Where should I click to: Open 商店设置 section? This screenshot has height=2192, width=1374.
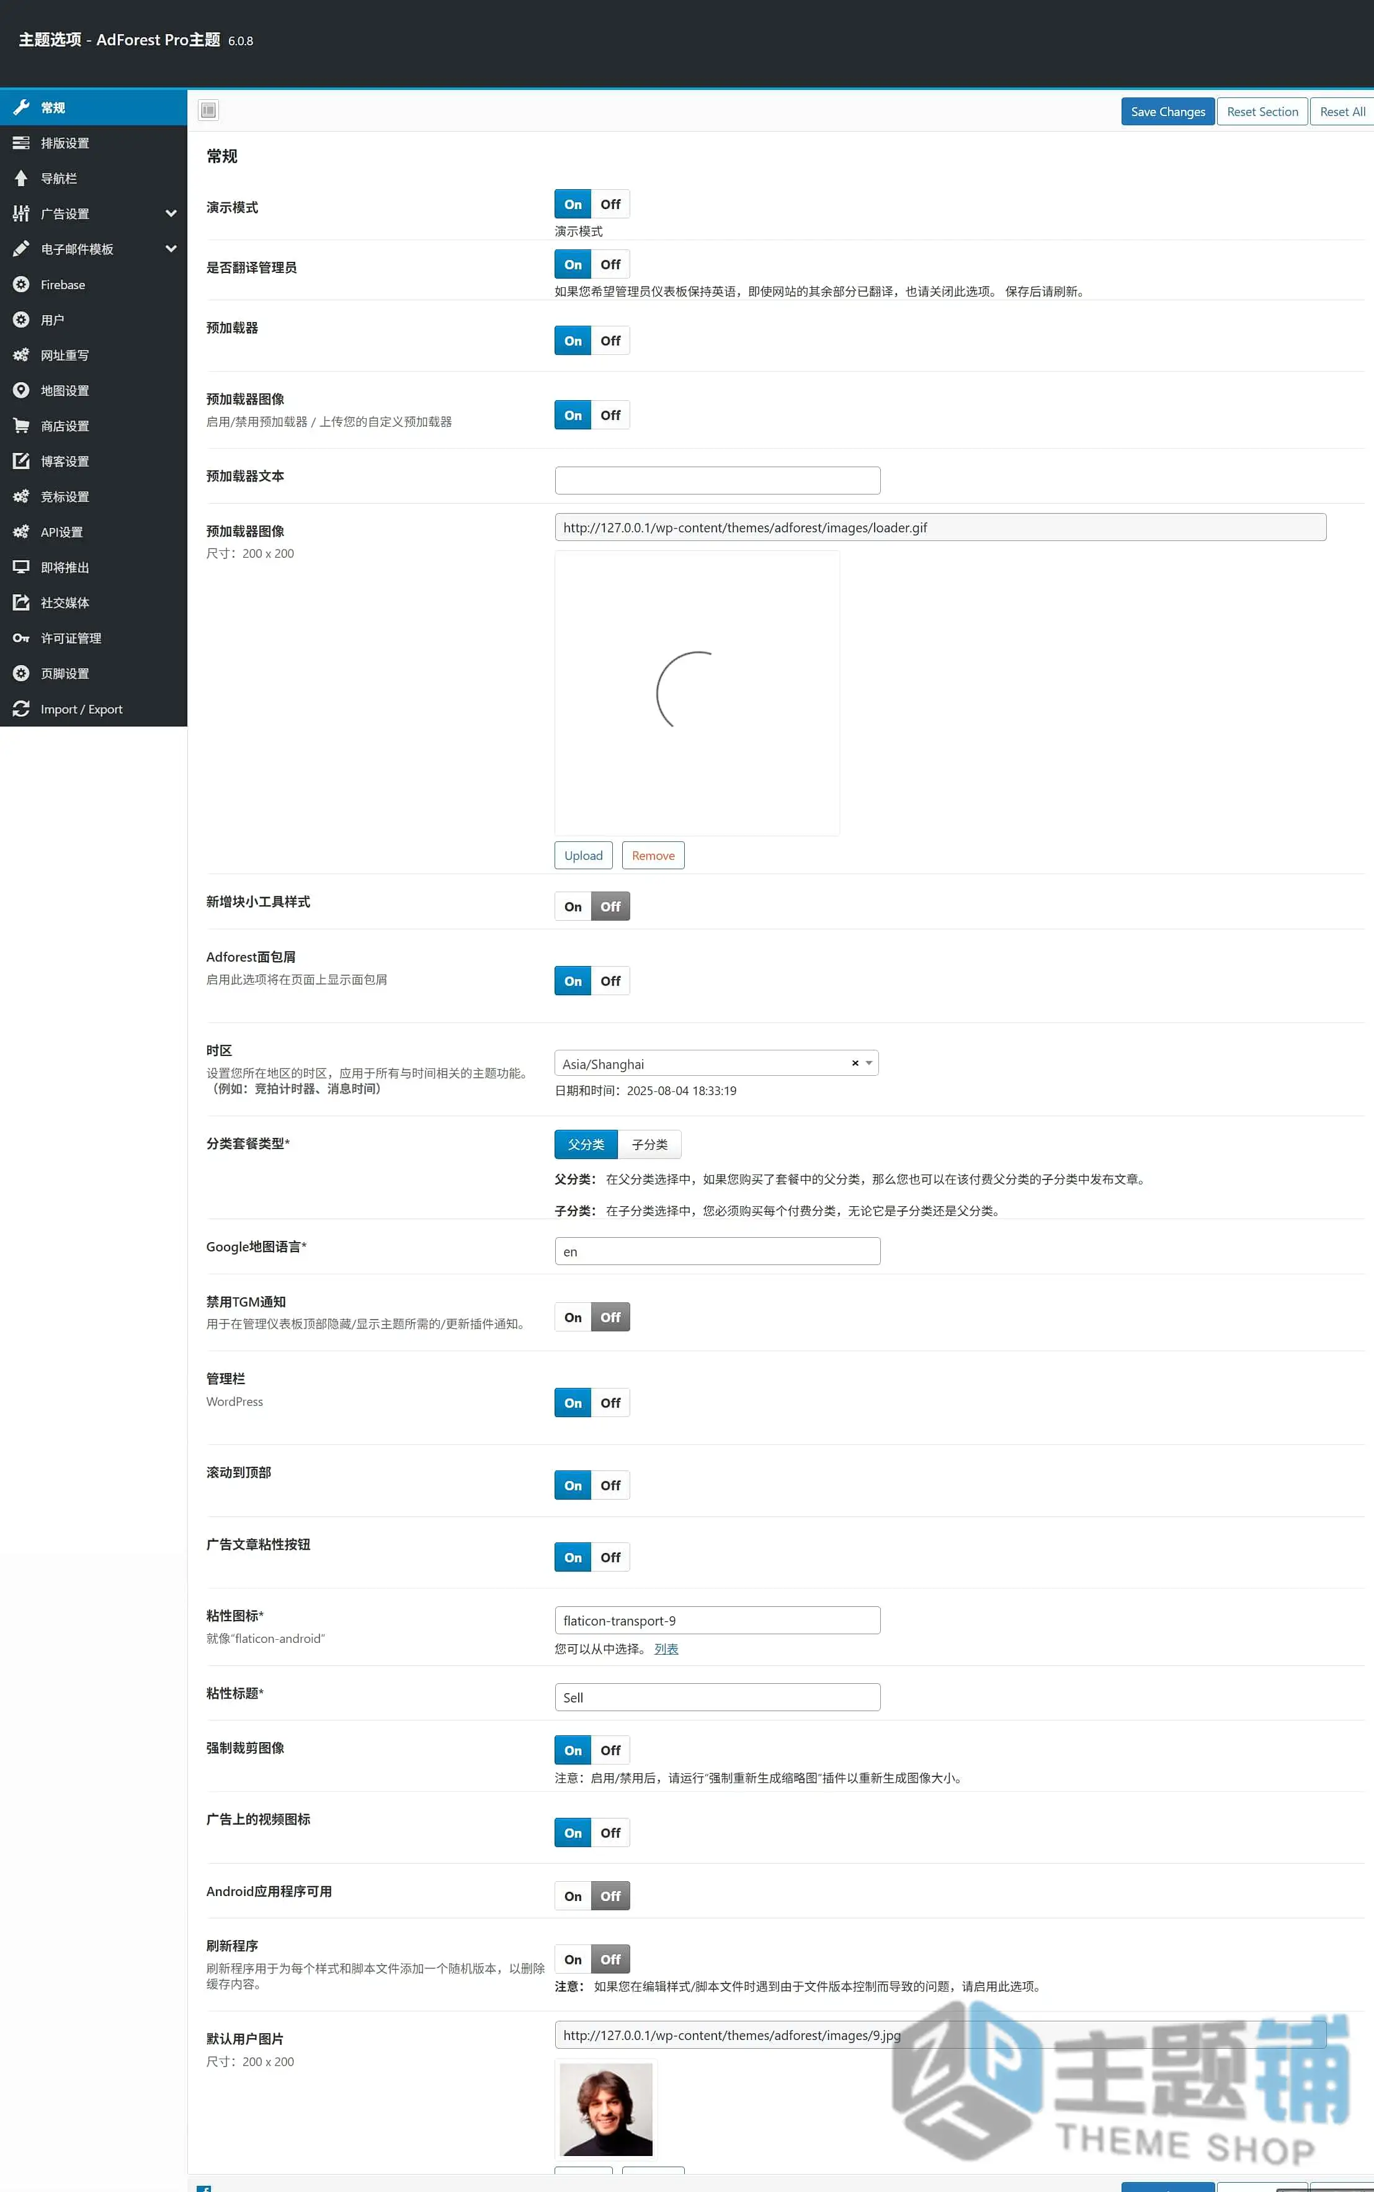[x=94, y=426]
